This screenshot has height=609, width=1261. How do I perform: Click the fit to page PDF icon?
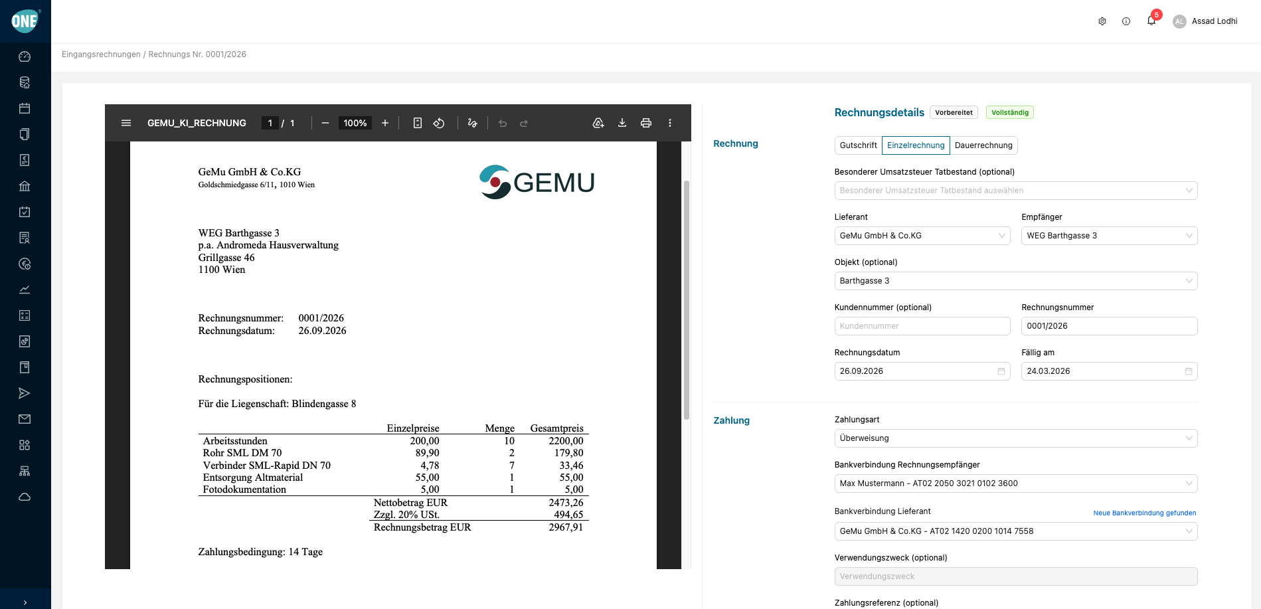[418, 123]
